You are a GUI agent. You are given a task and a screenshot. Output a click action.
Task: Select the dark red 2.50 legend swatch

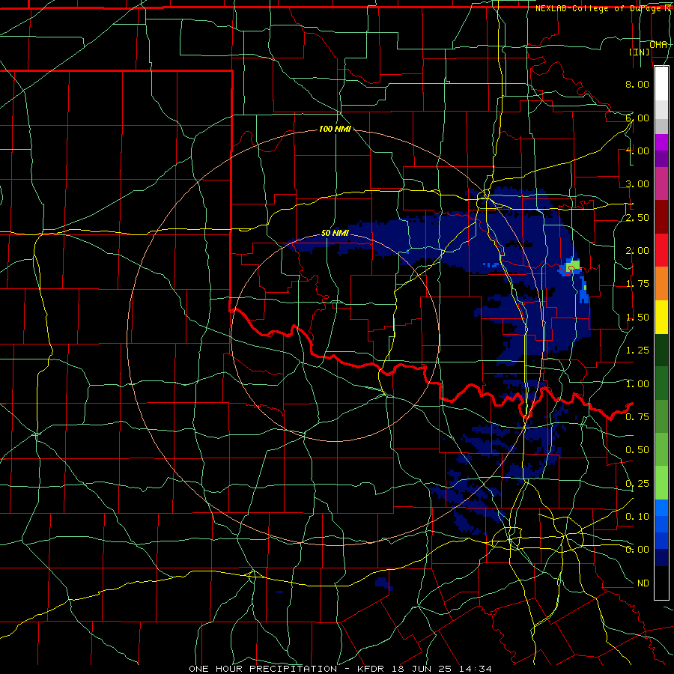[x=661, y=217]
